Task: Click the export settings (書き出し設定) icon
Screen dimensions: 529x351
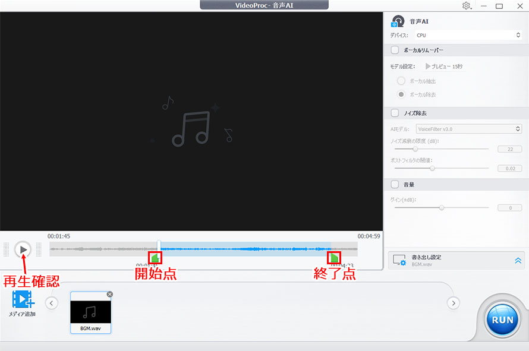Action: [x=399, y=260]
